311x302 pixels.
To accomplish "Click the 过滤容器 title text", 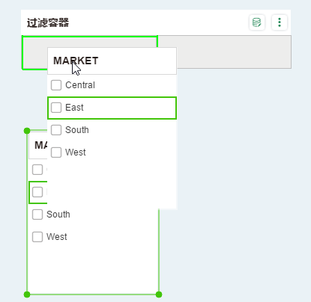I will tap(48, 22).
